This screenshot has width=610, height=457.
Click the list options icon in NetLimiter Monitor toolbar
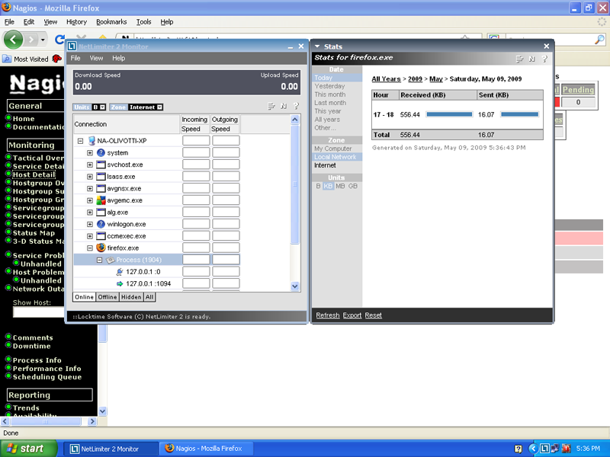coord(271,106)
